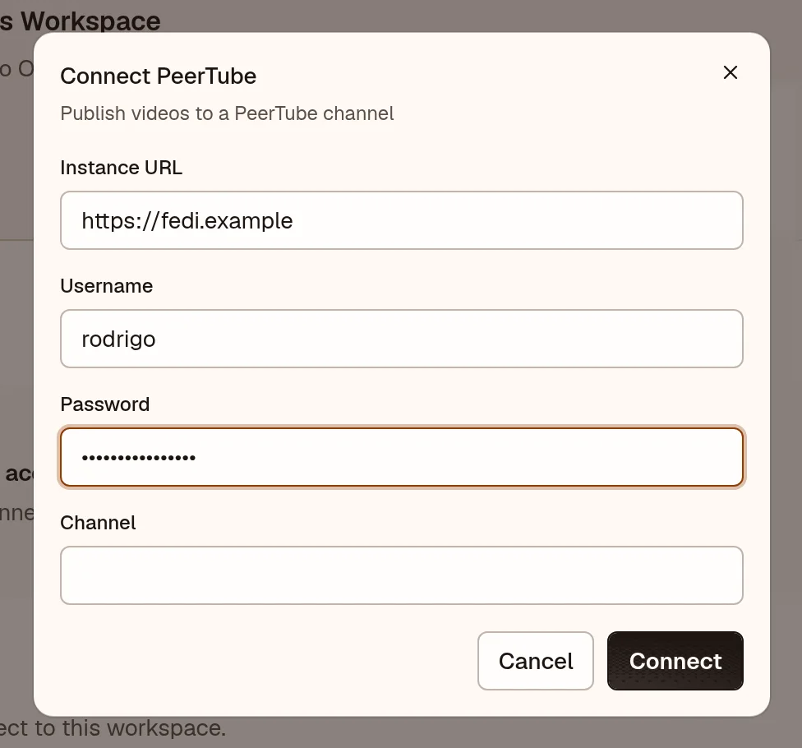Click the Publish videos to a PeerTube channel text

point(227,113)
